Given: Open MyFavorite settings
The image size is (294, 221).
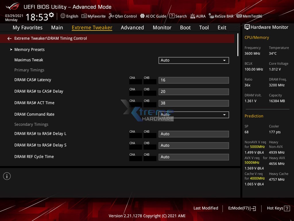Looking at the screenshot, I should [x=93, y=16].
